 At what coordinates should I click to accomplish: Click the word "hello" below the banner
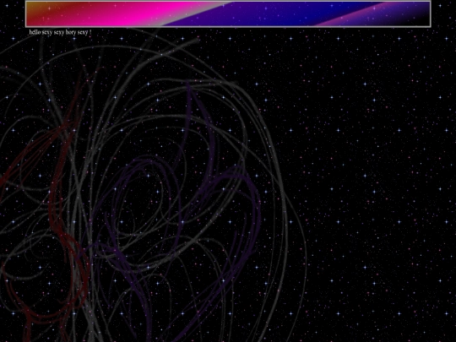click(35, 32)
